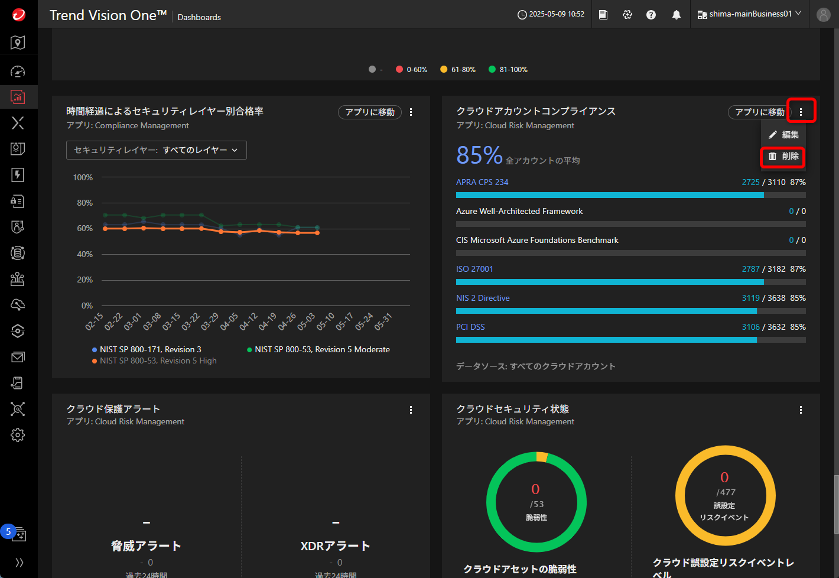This screenshot has width=839, height=578.
Task: Click the クラウドアセットの脆弱性 donut chart
Action: [536, 502]
